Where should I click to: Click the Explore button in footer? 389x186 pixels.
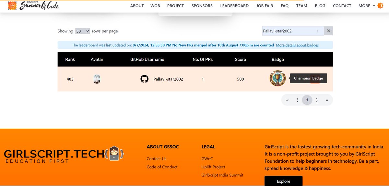pyautogui.click(x=283, y=181)
